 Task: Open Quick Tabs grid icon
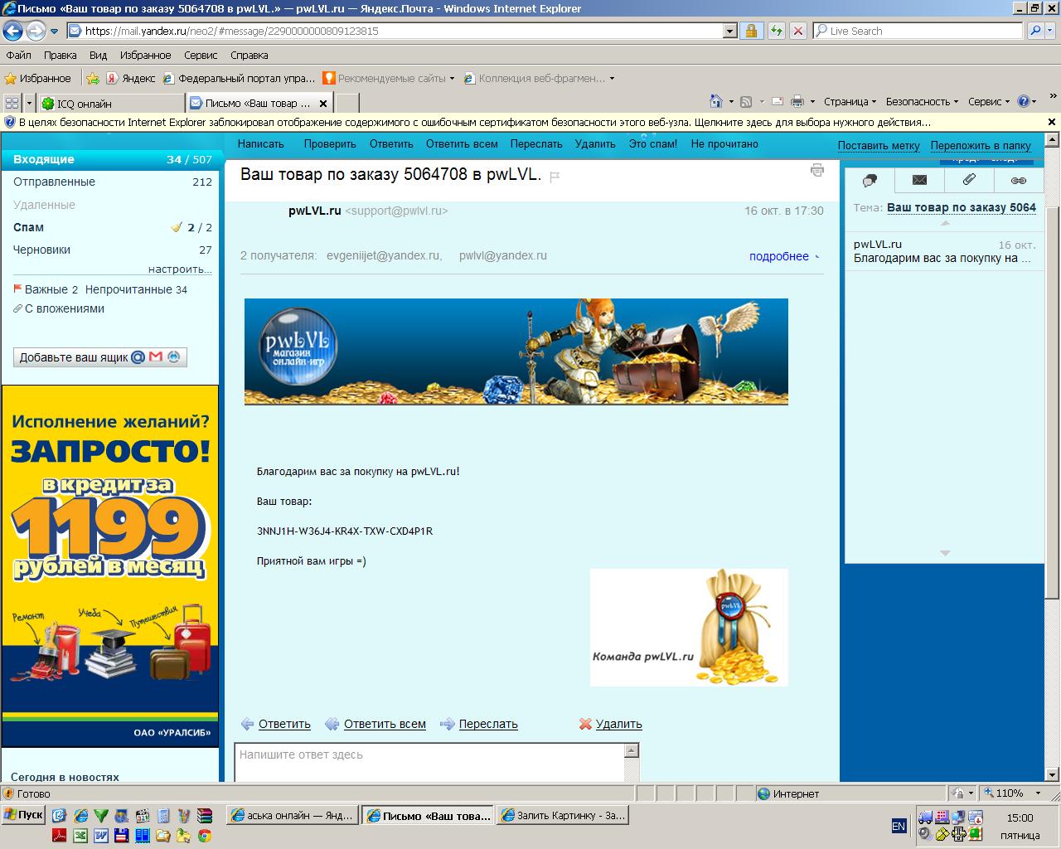(12, 103)
